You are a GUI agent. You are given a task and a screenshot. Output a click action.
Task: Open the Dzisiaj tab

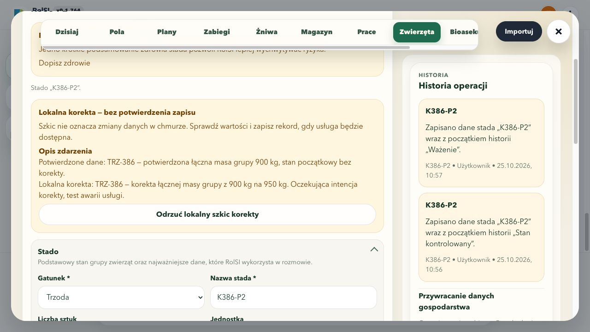coord(67,32)
